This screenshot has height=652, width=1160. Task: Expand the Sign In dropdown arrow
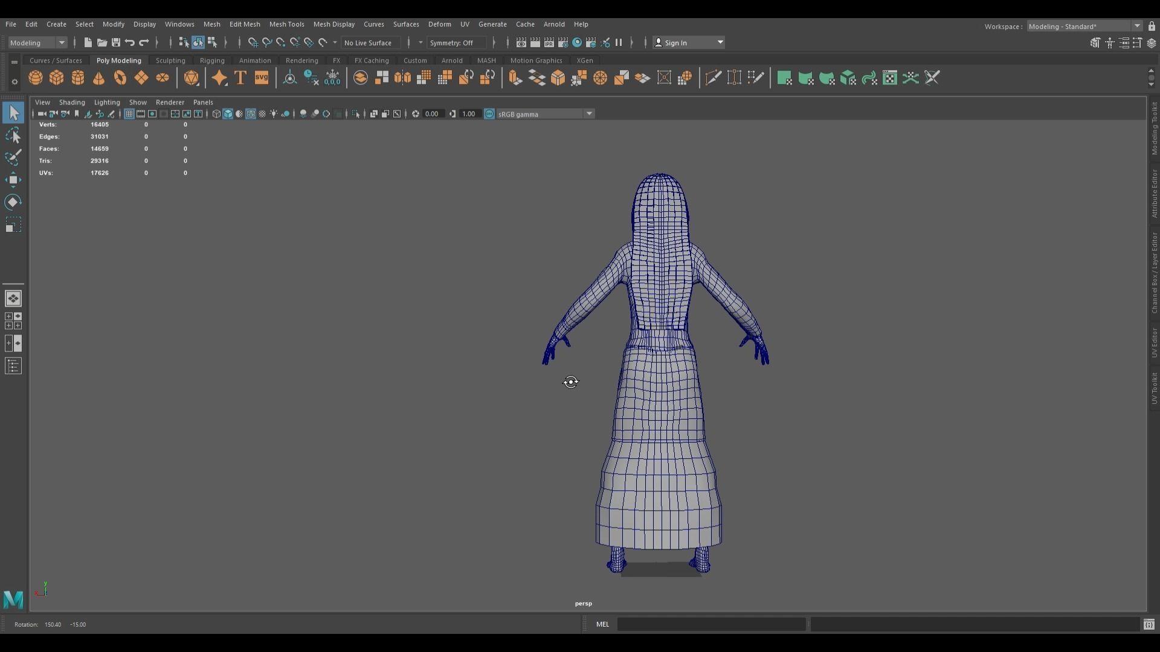[x=720, y=42]
